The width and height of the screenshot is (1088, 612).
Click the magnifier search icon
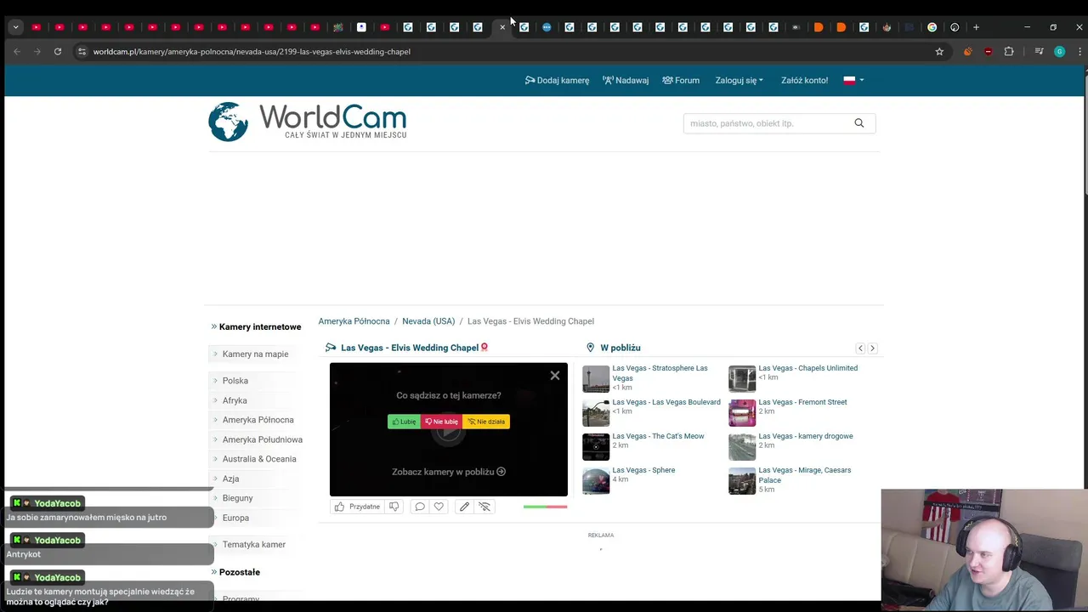(859, 123)
